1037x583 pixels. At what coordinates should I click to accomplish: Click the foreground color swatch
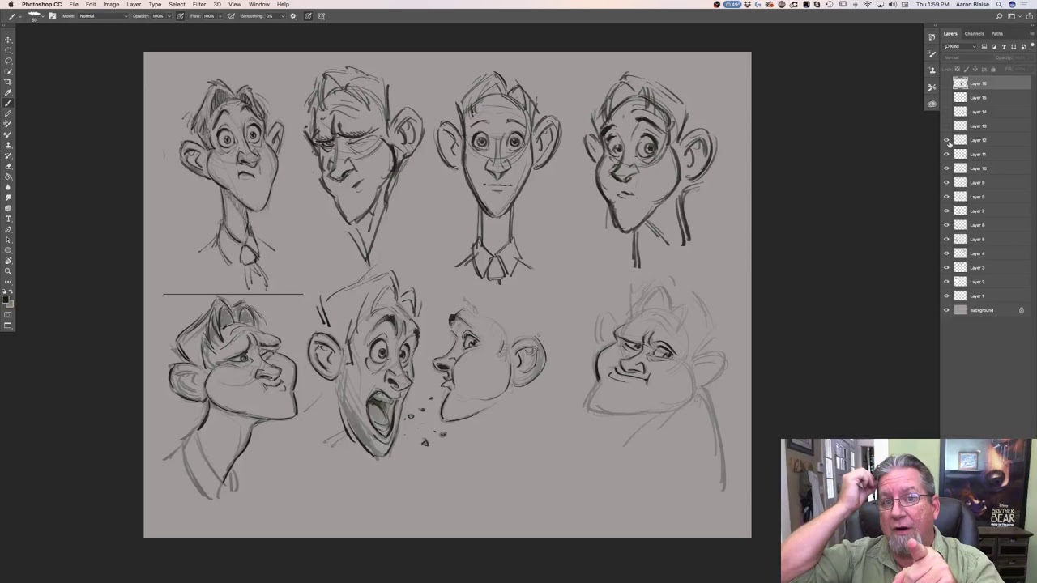click(5, 299)
